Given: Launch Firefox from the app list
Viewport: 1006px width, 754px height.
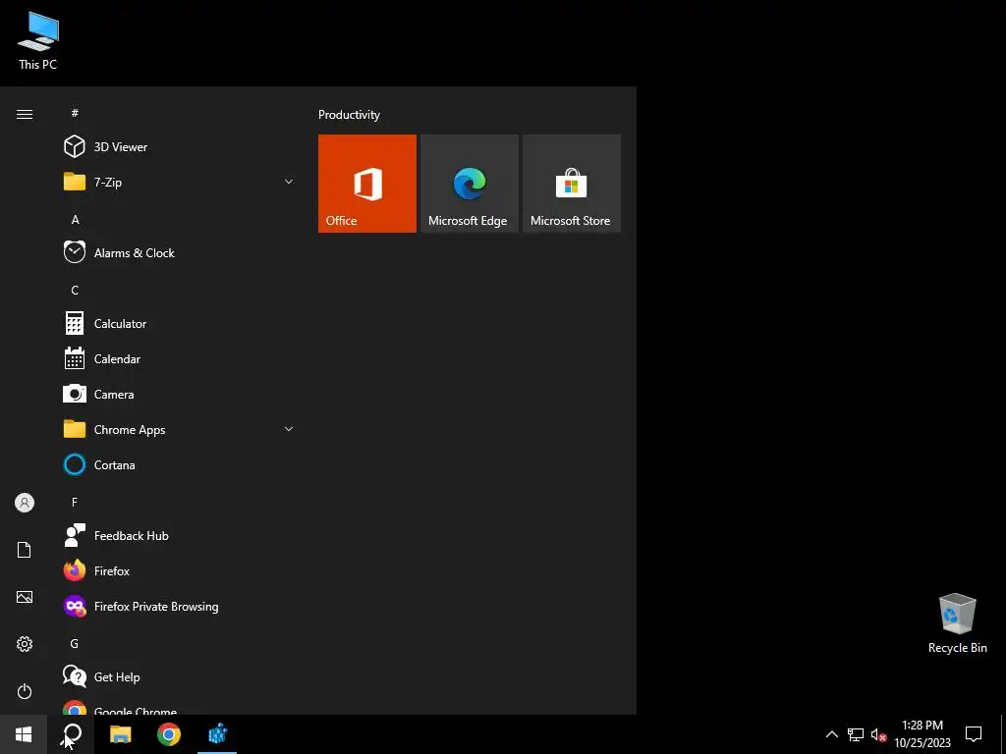Looking at the screenshot, I should (x=180, y=570).
